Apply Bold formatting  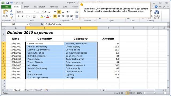(x=18, y=16)
